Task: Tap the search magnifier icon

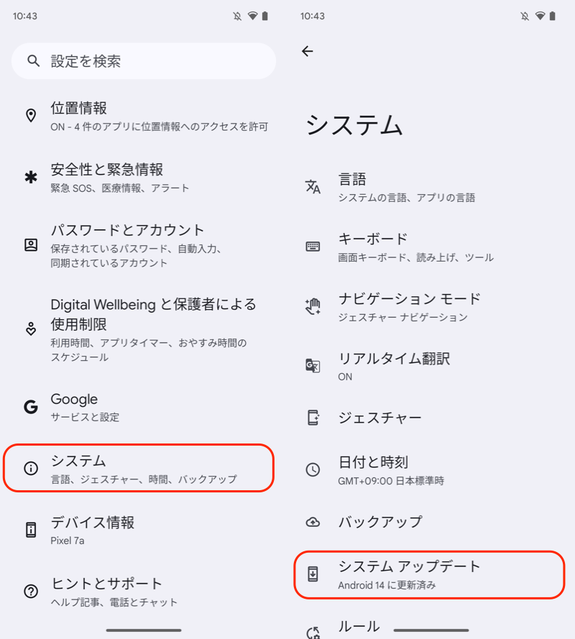Action: point(33,61)
